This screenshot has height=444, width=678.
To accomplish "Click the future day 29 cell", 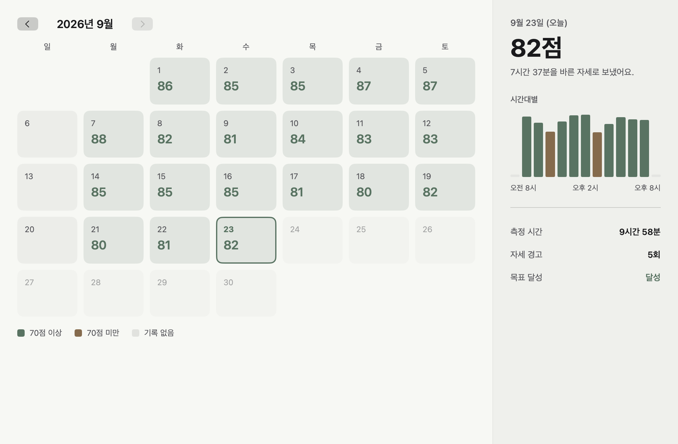I will 180,293.
